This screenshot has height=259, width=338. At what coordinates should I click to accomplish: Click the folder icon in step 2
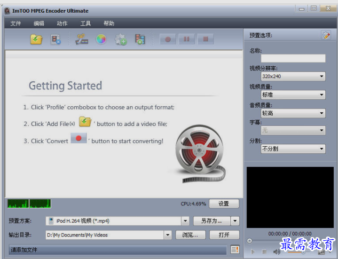(85, 122)
